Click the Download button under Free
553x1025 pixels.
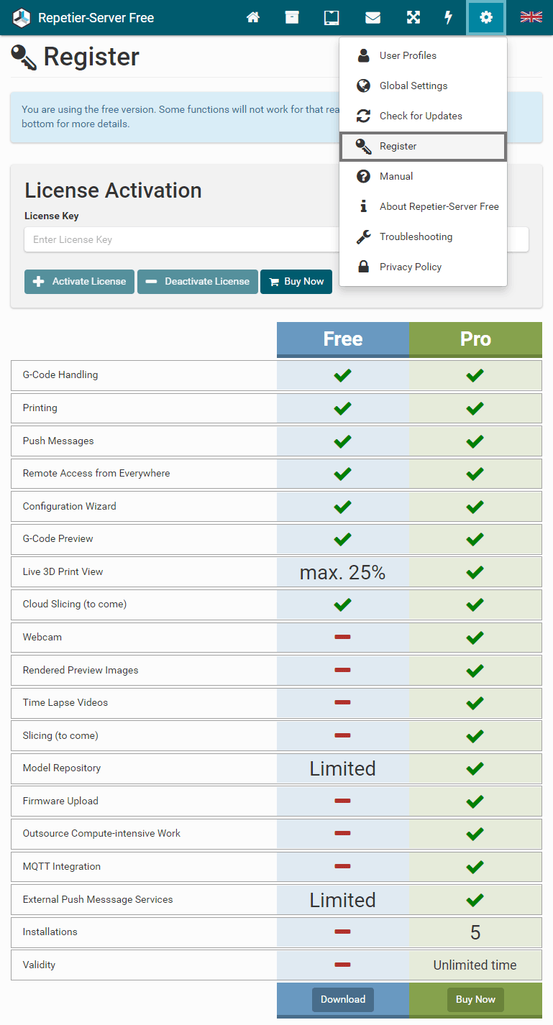click(x=343, y=999)
